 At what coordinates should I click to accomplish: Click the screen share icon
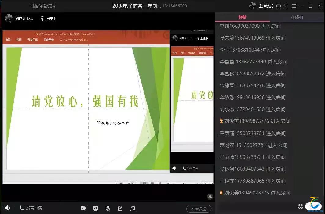click(x=96, y=208)
